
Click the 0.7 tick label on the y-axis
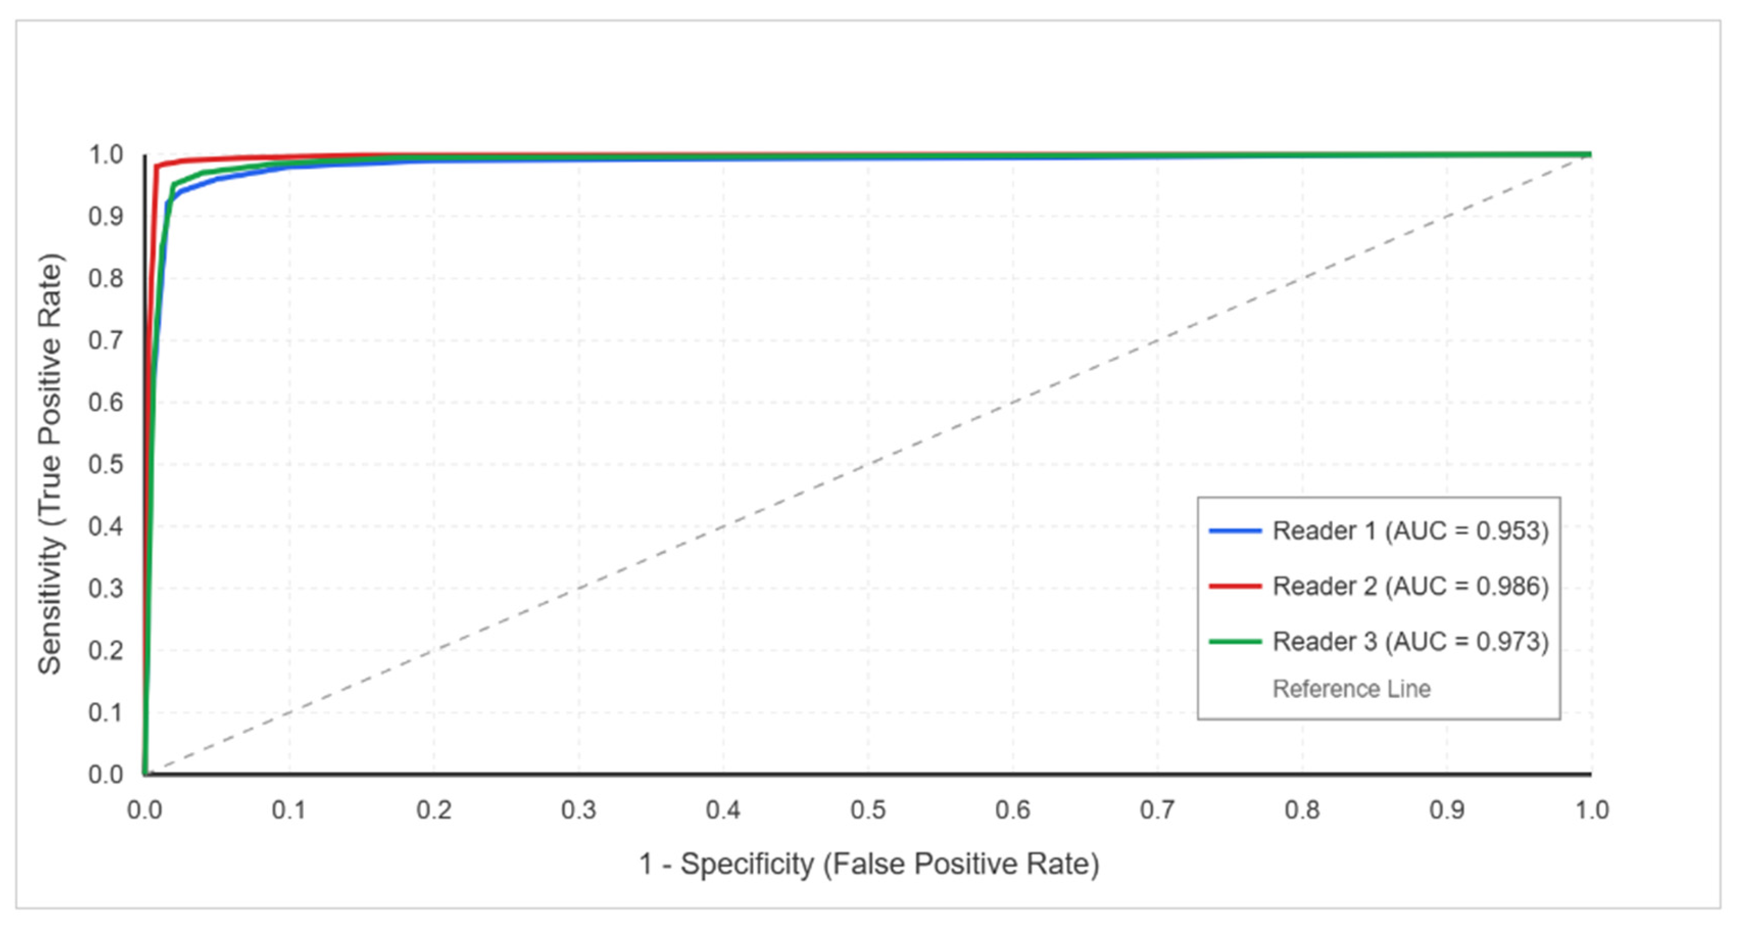106,341
